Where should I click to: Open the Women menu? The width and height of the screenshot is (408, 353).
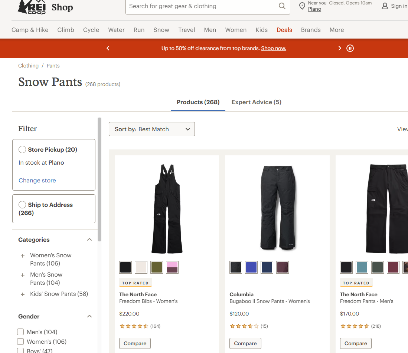click(236, 30)
